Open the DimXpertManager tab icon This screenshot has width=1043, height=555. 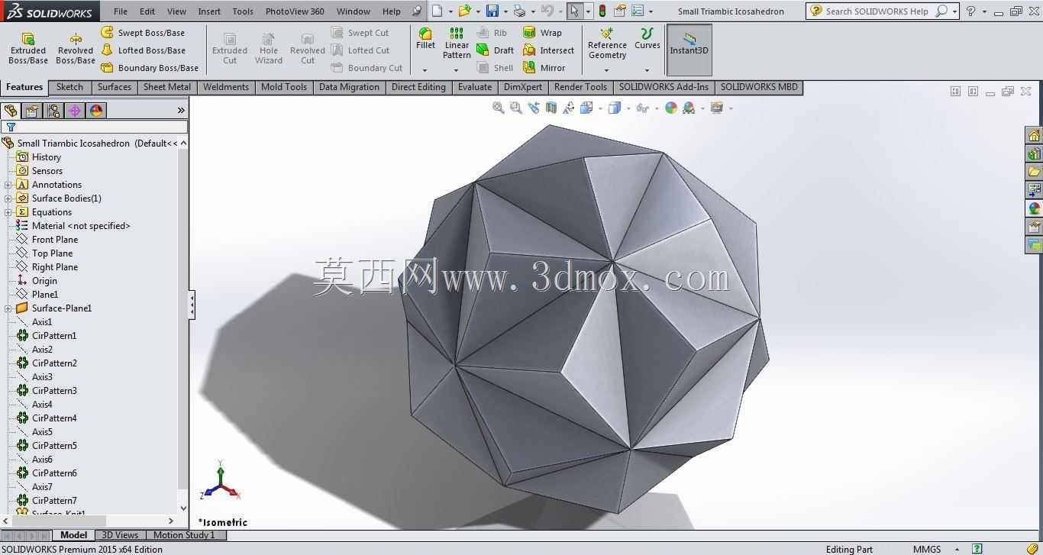75,111
